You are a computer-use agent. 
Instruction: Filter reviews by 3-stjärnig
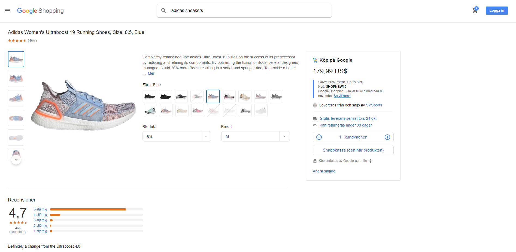(x=40, y=220)
